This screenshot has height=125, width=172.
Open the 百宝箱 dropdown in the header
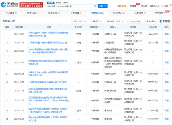pyautogui.click(x=134, y=6)
